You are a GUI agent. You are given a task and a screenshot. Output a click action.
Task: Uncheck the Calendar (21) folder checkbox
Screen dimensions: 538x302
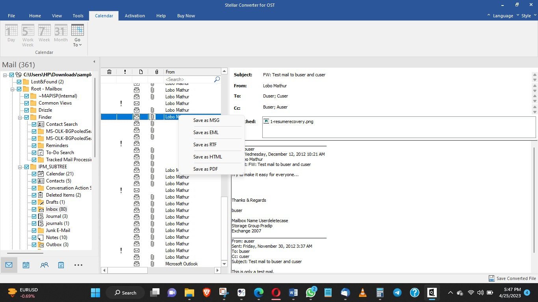click(x=34, y=174)
